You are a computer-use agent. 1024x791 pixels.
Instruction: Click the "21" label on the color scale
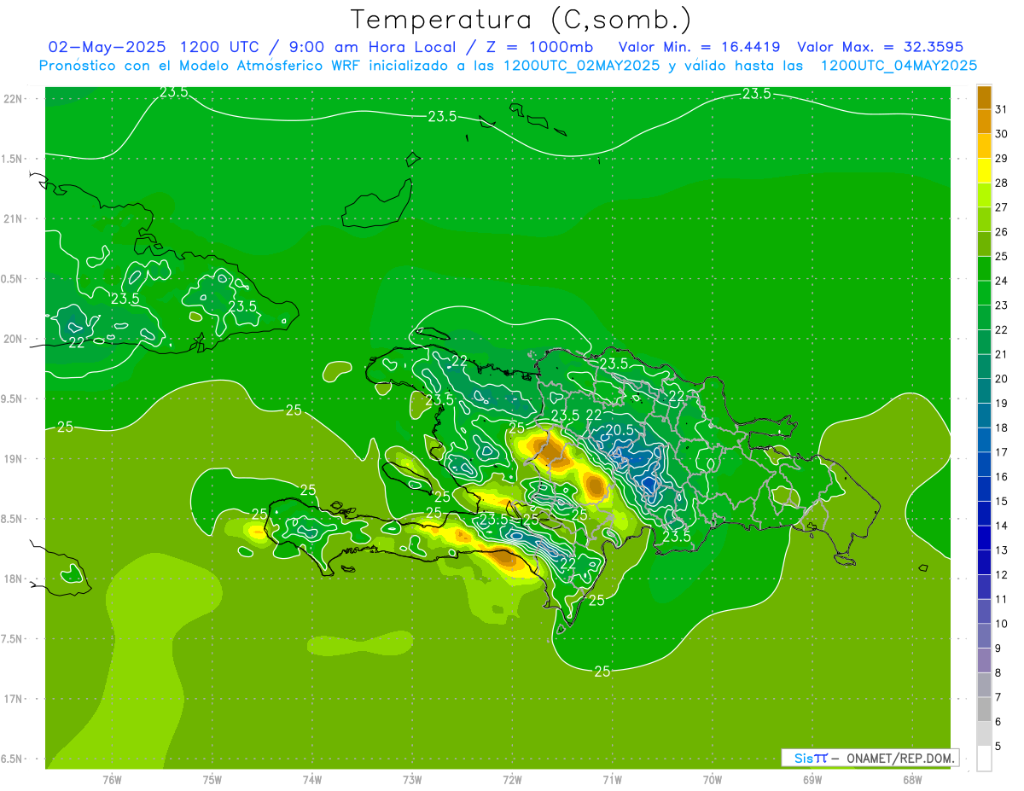(x=1002, y=354)
